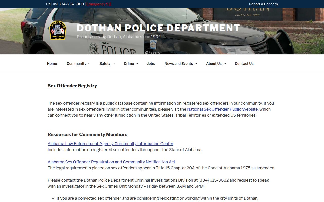The width and height of the screenshot is (324, 202).
Task: Expand the Community menu chevron
Action: click(x=89, y=64)
